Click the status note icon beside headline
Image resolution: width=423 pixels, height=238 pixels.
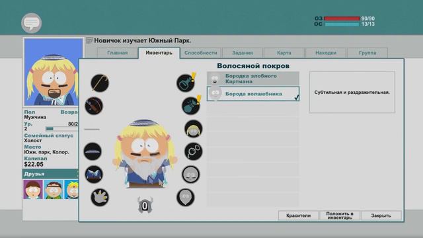(89, 40)
